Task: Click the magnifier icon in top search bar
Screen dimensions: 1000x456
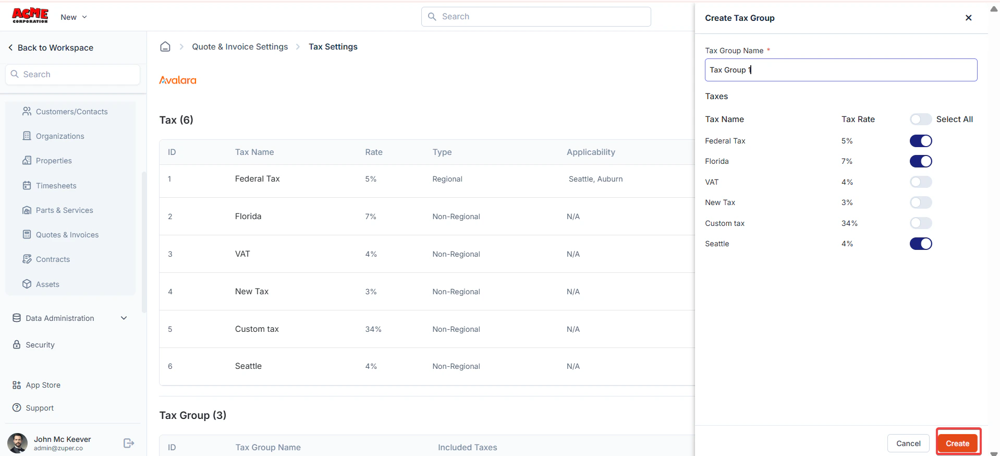Action: pos(432,17)
